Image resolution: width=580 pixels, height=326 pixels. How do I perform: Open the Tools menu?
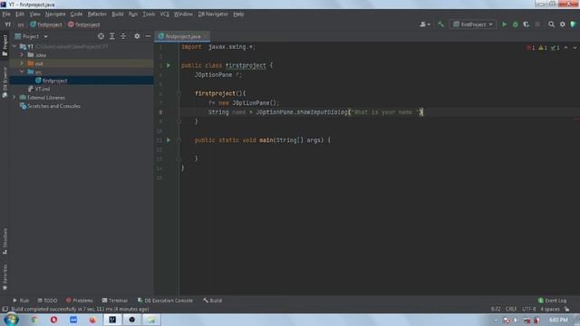tap(149, 14)
